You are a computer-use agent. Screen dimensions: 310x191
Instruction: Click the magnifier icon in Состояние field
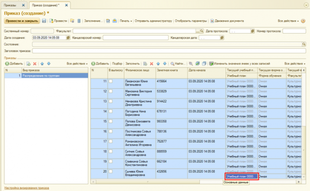(x=304, y=44)
